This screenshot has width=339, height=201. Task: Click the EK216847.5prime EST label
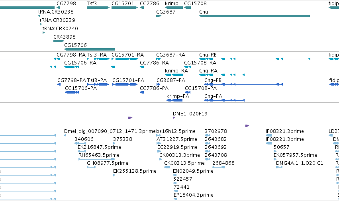pyautogui.click(x=99, y=147)
